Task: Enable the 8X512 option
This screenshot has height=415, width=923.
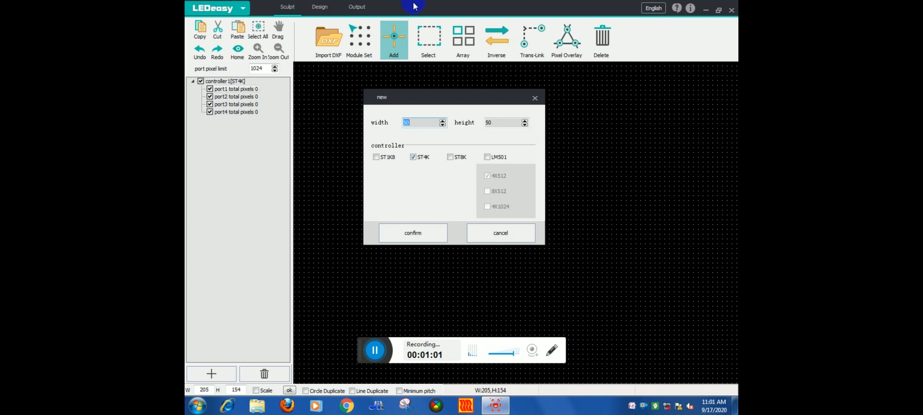Action: [487, 191]
